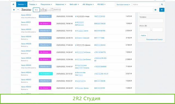Change status of order #9549
Viewport: 175px width, 104px height.
(45, 38)
